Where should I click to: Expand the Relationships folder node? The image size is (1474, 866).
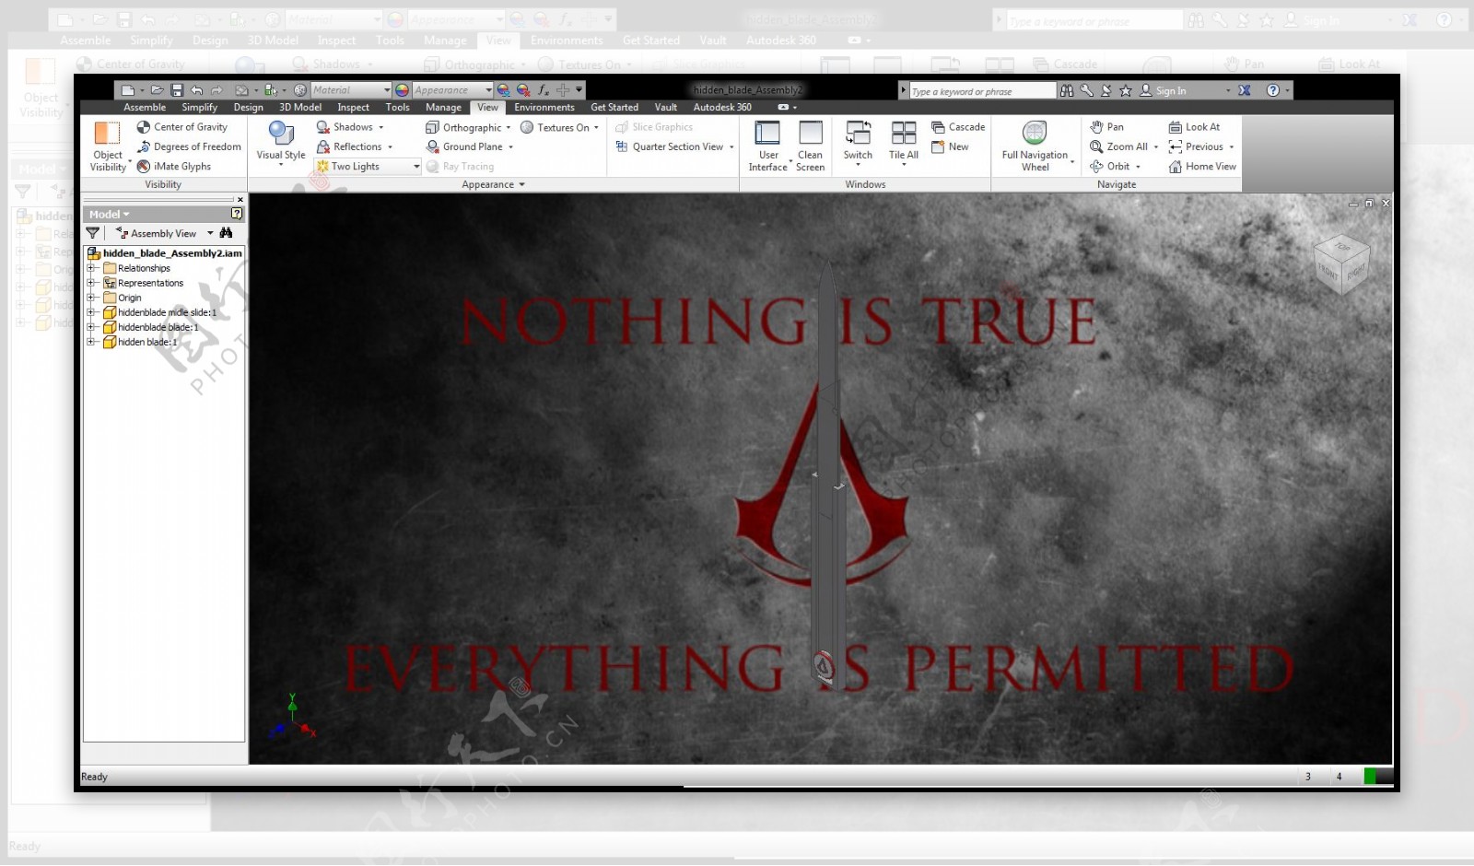point(91,268)
